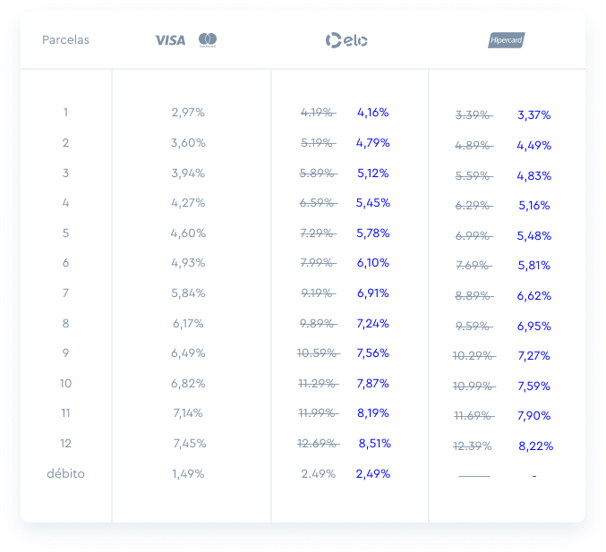
Task: Click the 6,10% Elo rate
Action: 372,263
